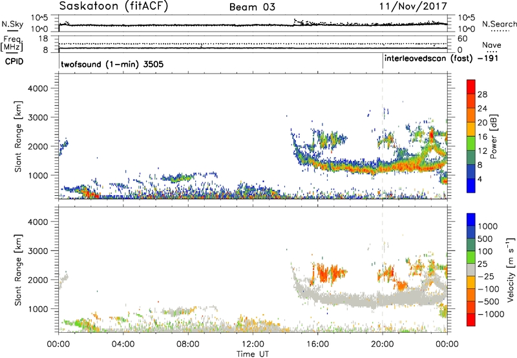Screen dimensions: 517x358
Task: Click the '16:00' time axis tick label
Action: pos(317,344)
